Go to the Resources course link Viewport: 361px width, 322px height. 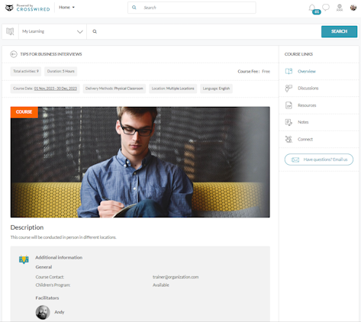[x=307, y=105]
